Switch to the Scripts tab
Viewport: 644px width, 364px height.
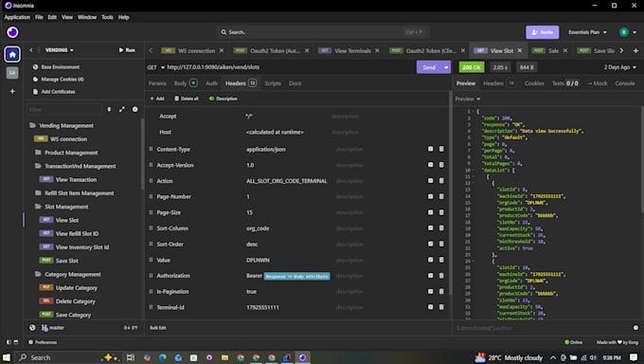[273, 83]
